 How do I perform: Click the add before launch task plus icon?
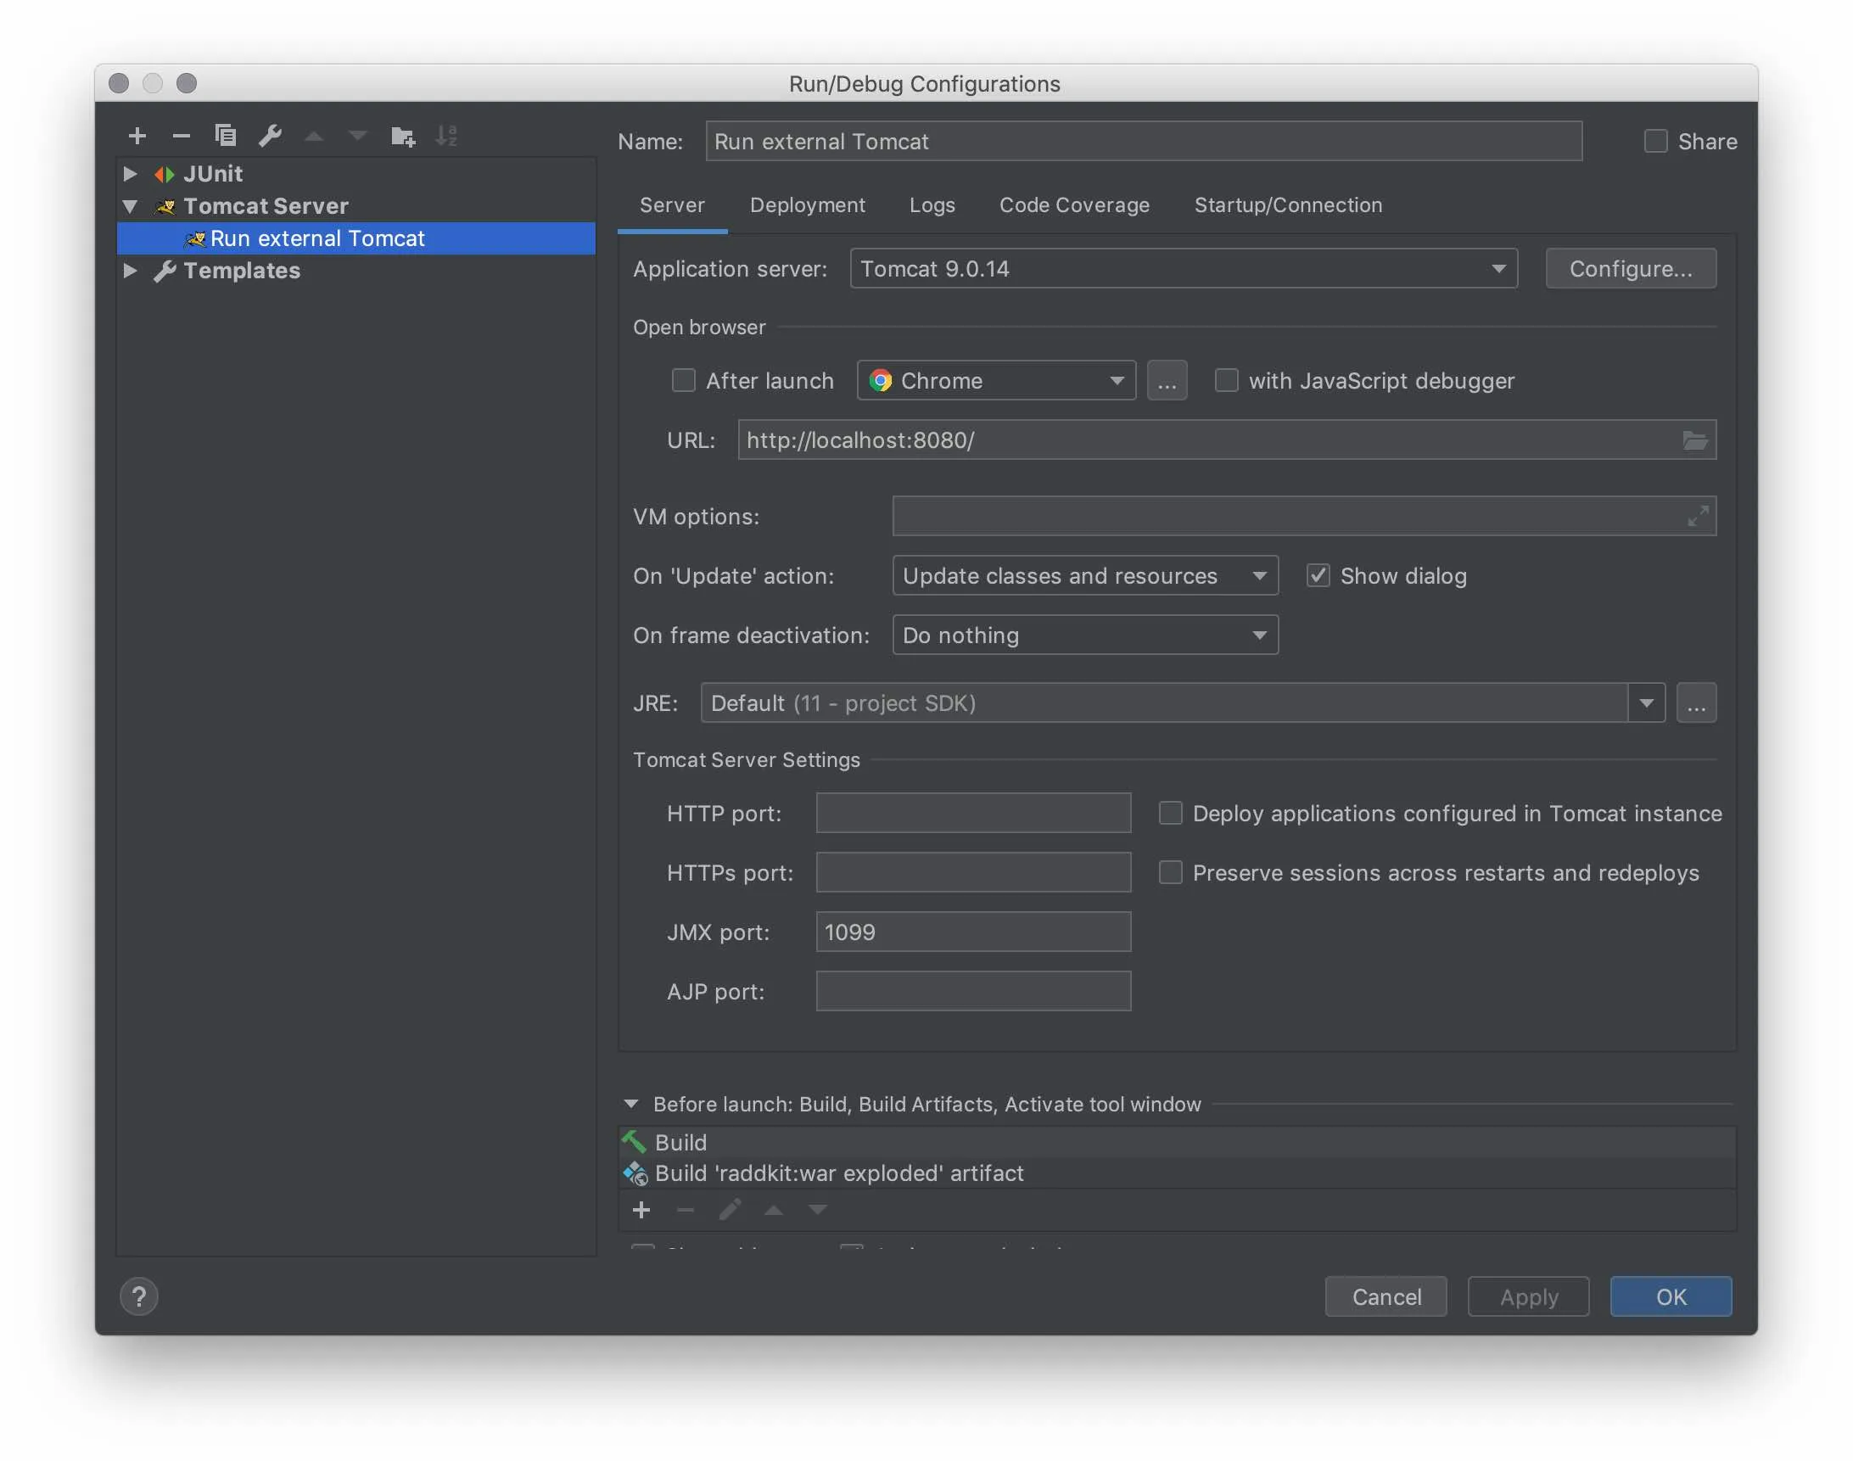[x=641, y=1210]
